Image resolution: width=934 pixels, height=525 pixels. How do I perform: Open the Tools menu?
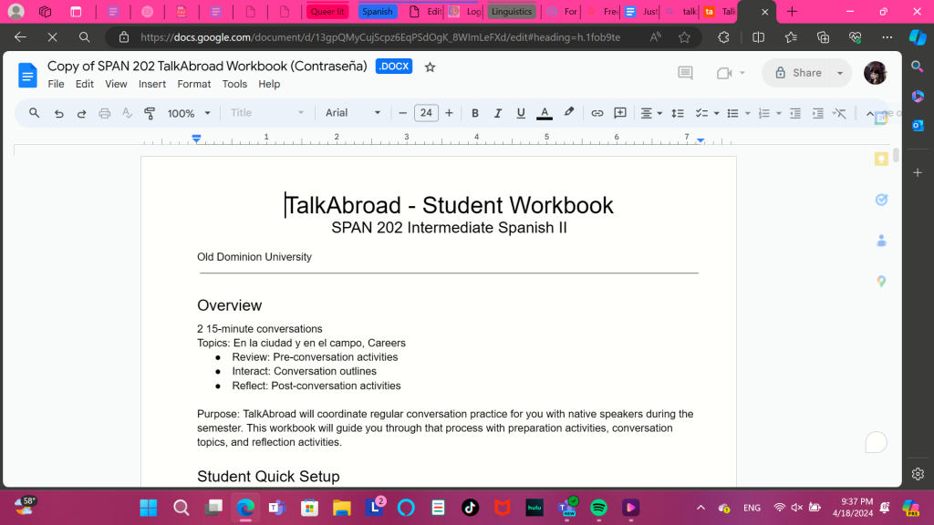[x=234, y=84]
